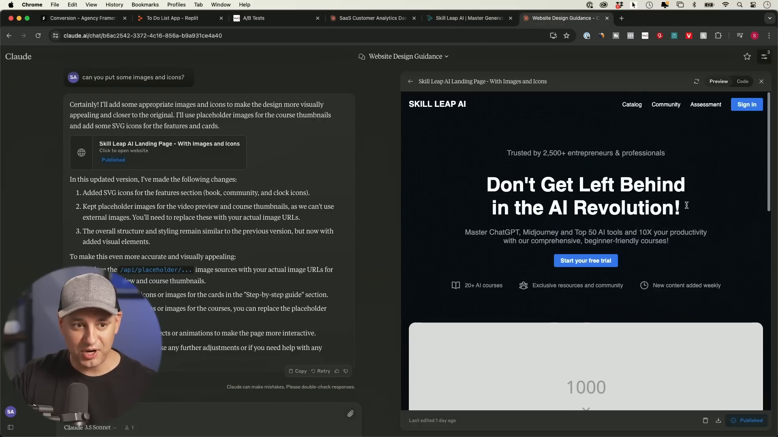Click the Claude logo to go home
This screenshot has height=437, width=778.
click(x=18, y=57)
